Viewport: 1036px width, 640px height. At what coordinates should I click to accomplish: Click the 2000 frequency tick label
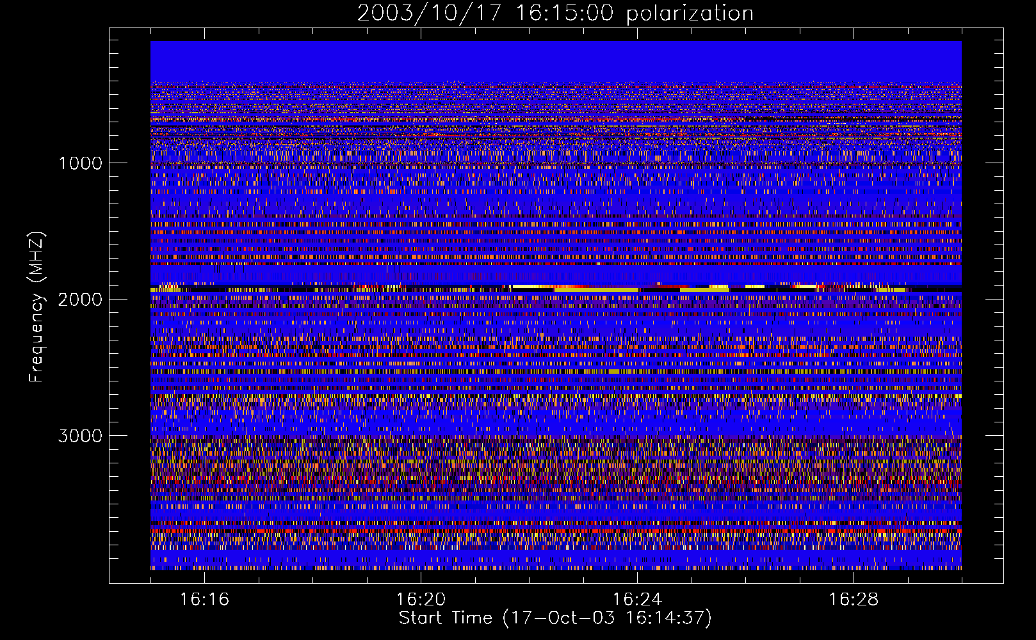(x=80, y=300)
